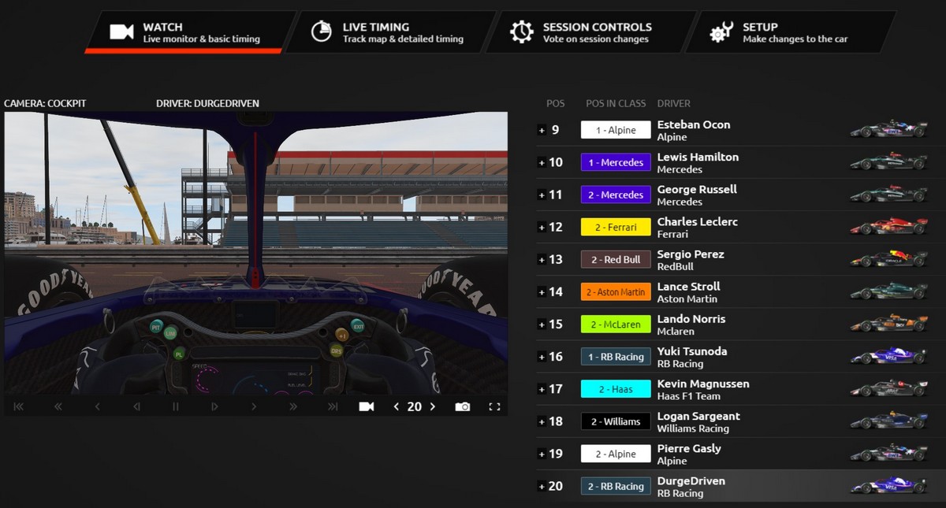Screen dimensions: 946x508
Task: Select the previous driver before 20
Action: (397, 406)
